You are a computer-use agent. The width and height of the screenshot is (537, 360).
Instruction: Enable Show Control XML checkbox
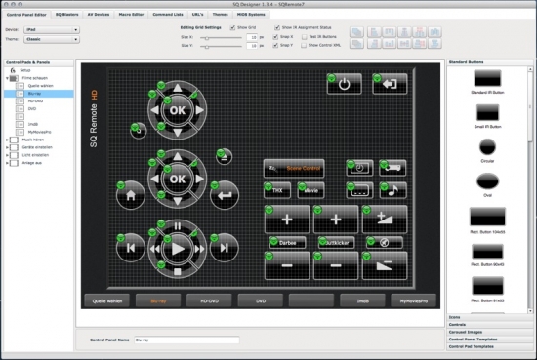304,45
